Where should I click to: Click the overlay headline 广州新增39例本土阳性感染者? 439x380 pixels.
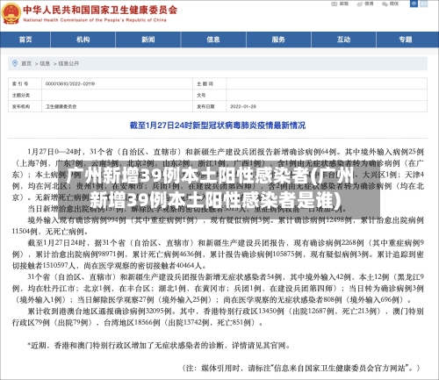point(187,176)
